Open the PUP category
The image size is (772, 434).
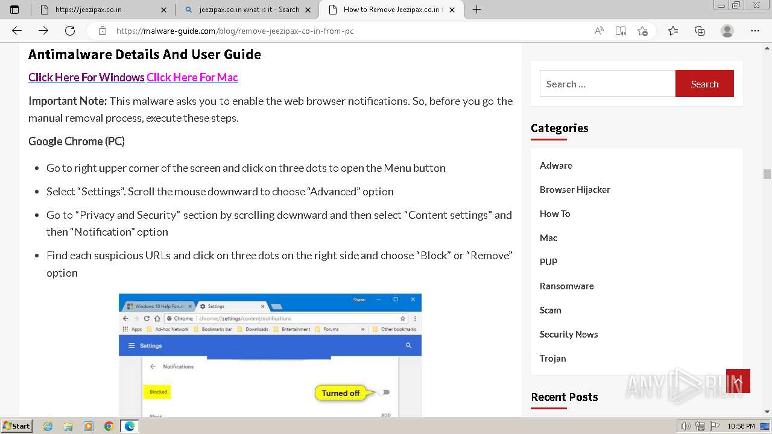click(548, 262)
